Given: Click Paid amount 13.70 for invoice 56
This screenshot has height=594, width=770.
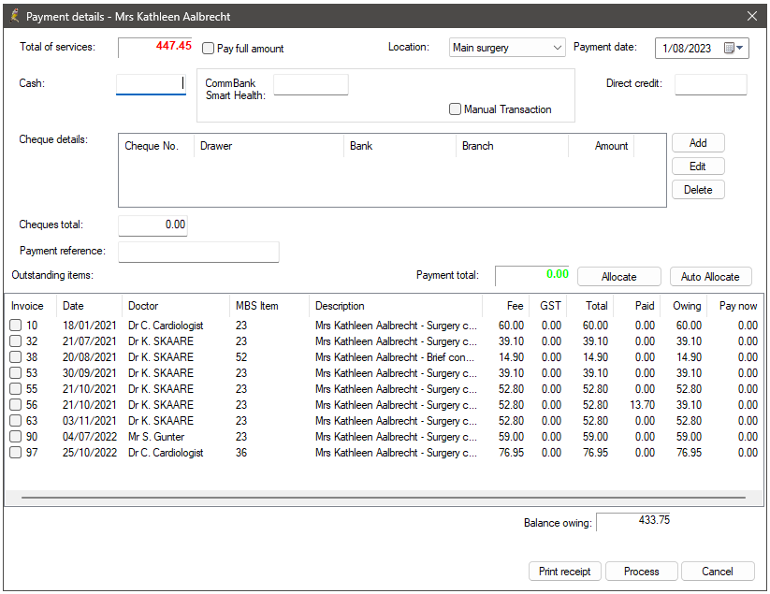Looking at the screenshot, I should (x=643, y=405).
